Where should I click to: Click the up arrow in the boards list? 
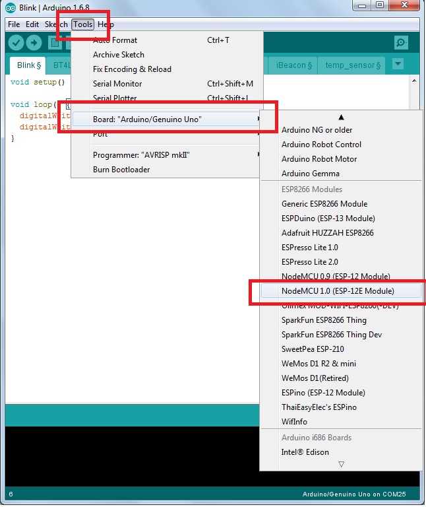341,118
